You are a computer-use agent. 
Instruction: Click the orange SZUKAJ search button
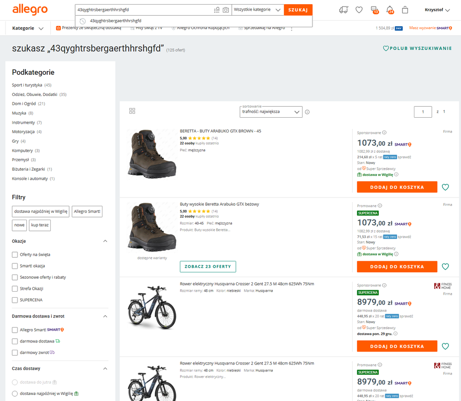coord(298,10)
